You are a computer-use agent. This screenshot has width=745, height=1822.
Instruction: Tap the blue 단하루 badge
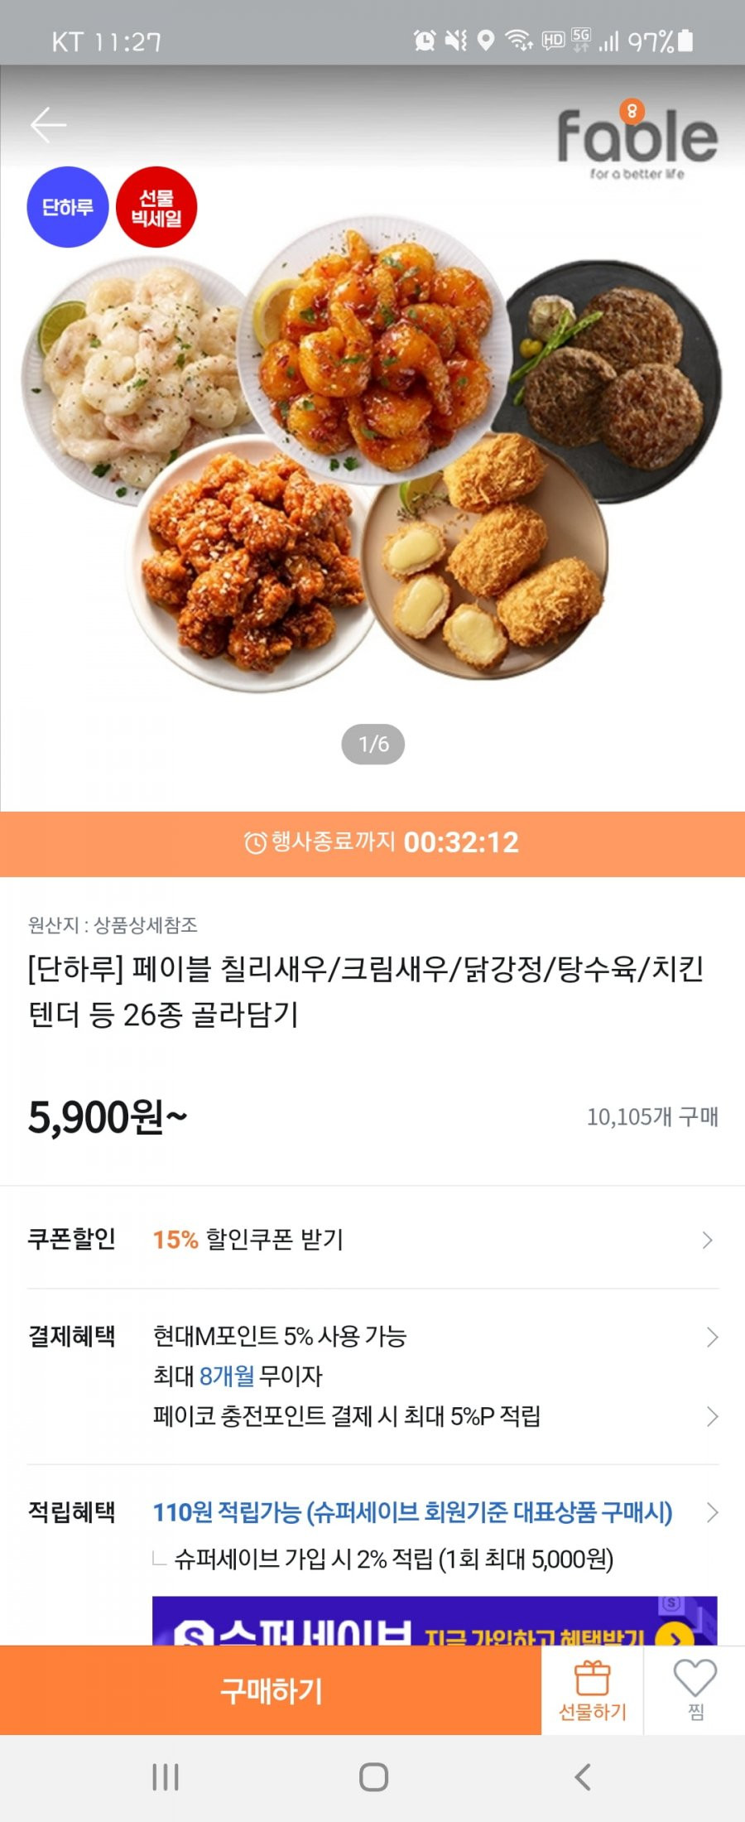pyautogui.click(x=68, y=207)
